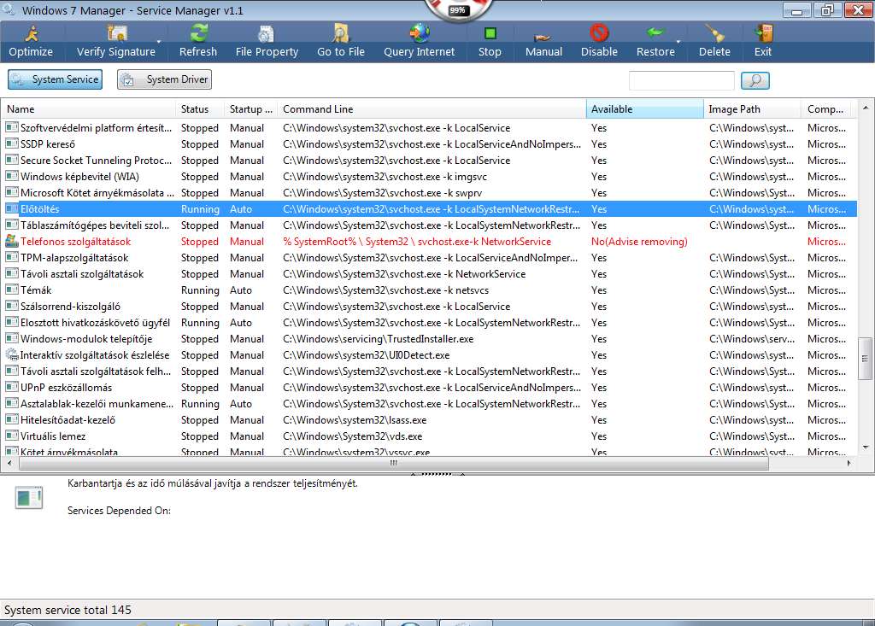Image resolution: width=875 pixels, height=626 pixels.
Task: Click the magnifier search button
Action: [x=755, y=80]
